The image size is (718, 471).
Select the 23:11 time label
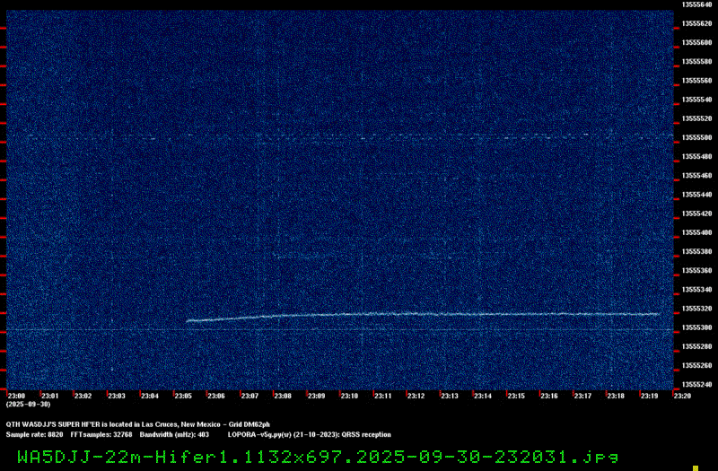(383, 396)
